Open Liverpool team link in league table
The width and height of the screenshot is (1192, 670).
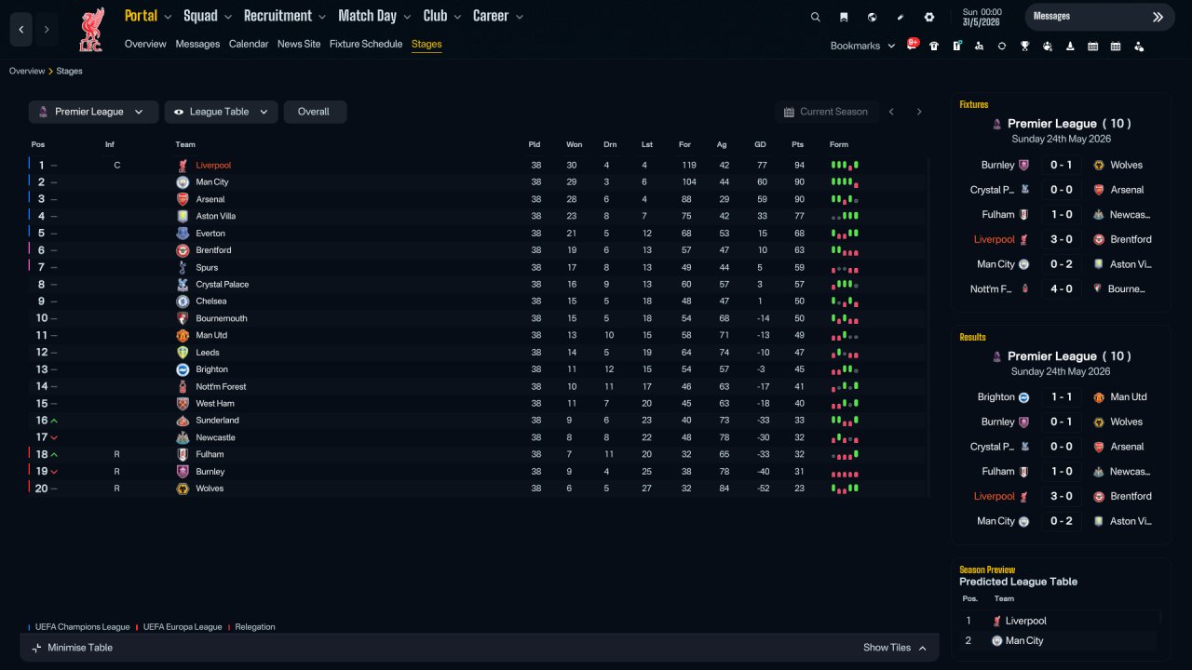tap(213, 166)
